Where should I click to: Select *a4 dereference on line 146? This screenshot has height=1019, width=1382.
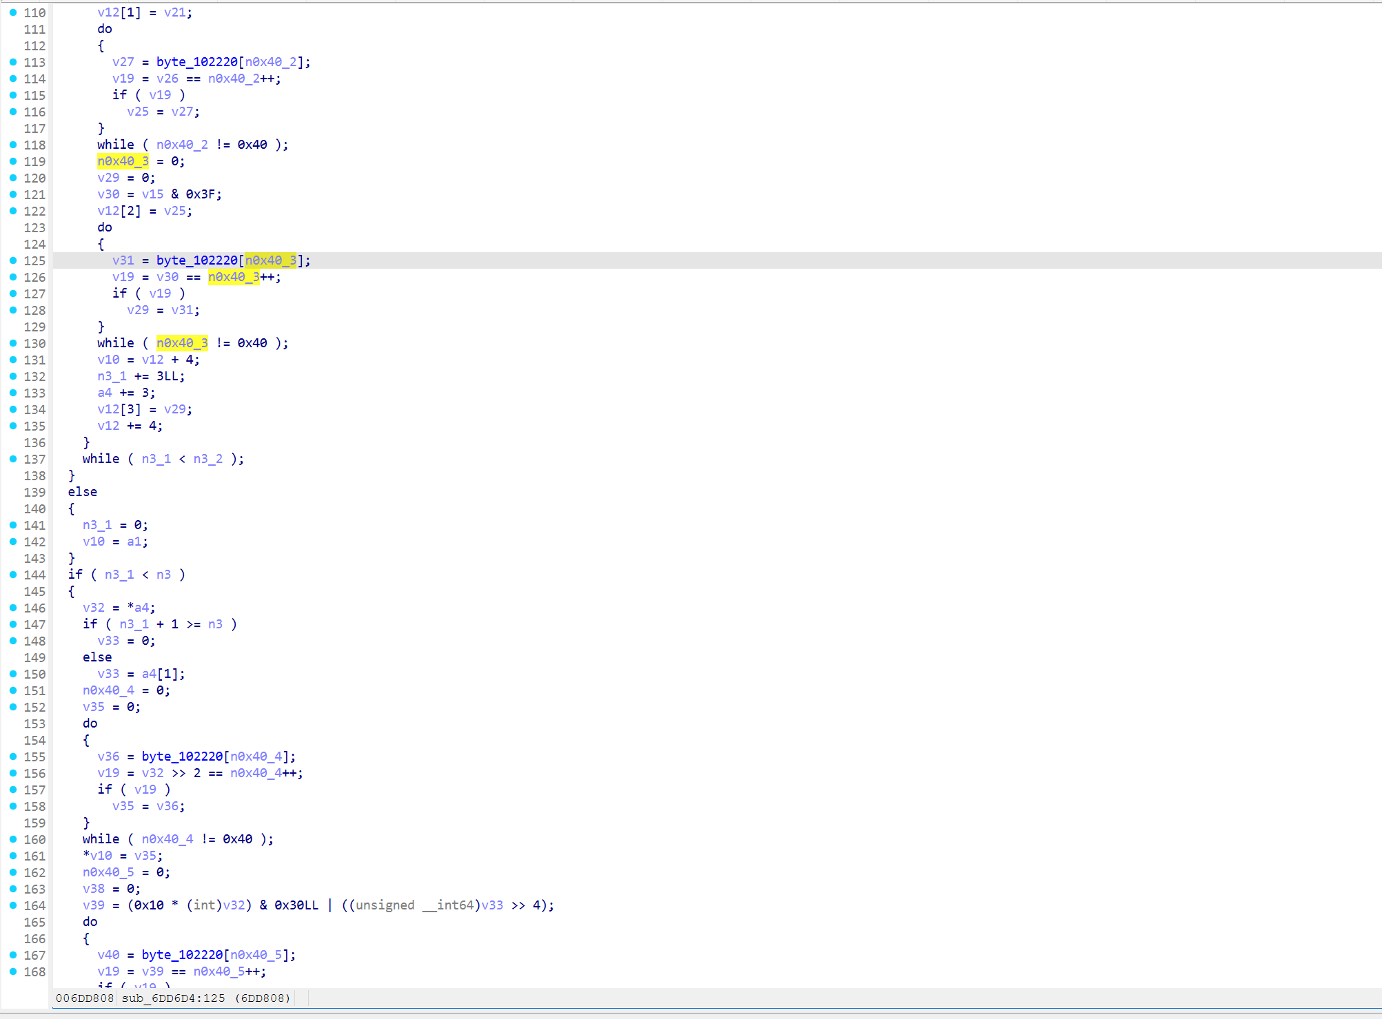pyautogui.click(x=138, y=608)
